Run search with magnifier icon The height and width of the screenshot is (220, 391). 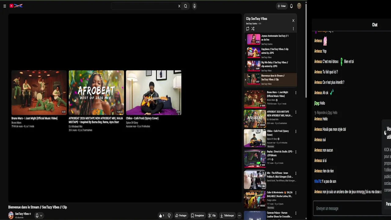coord(185,6)
